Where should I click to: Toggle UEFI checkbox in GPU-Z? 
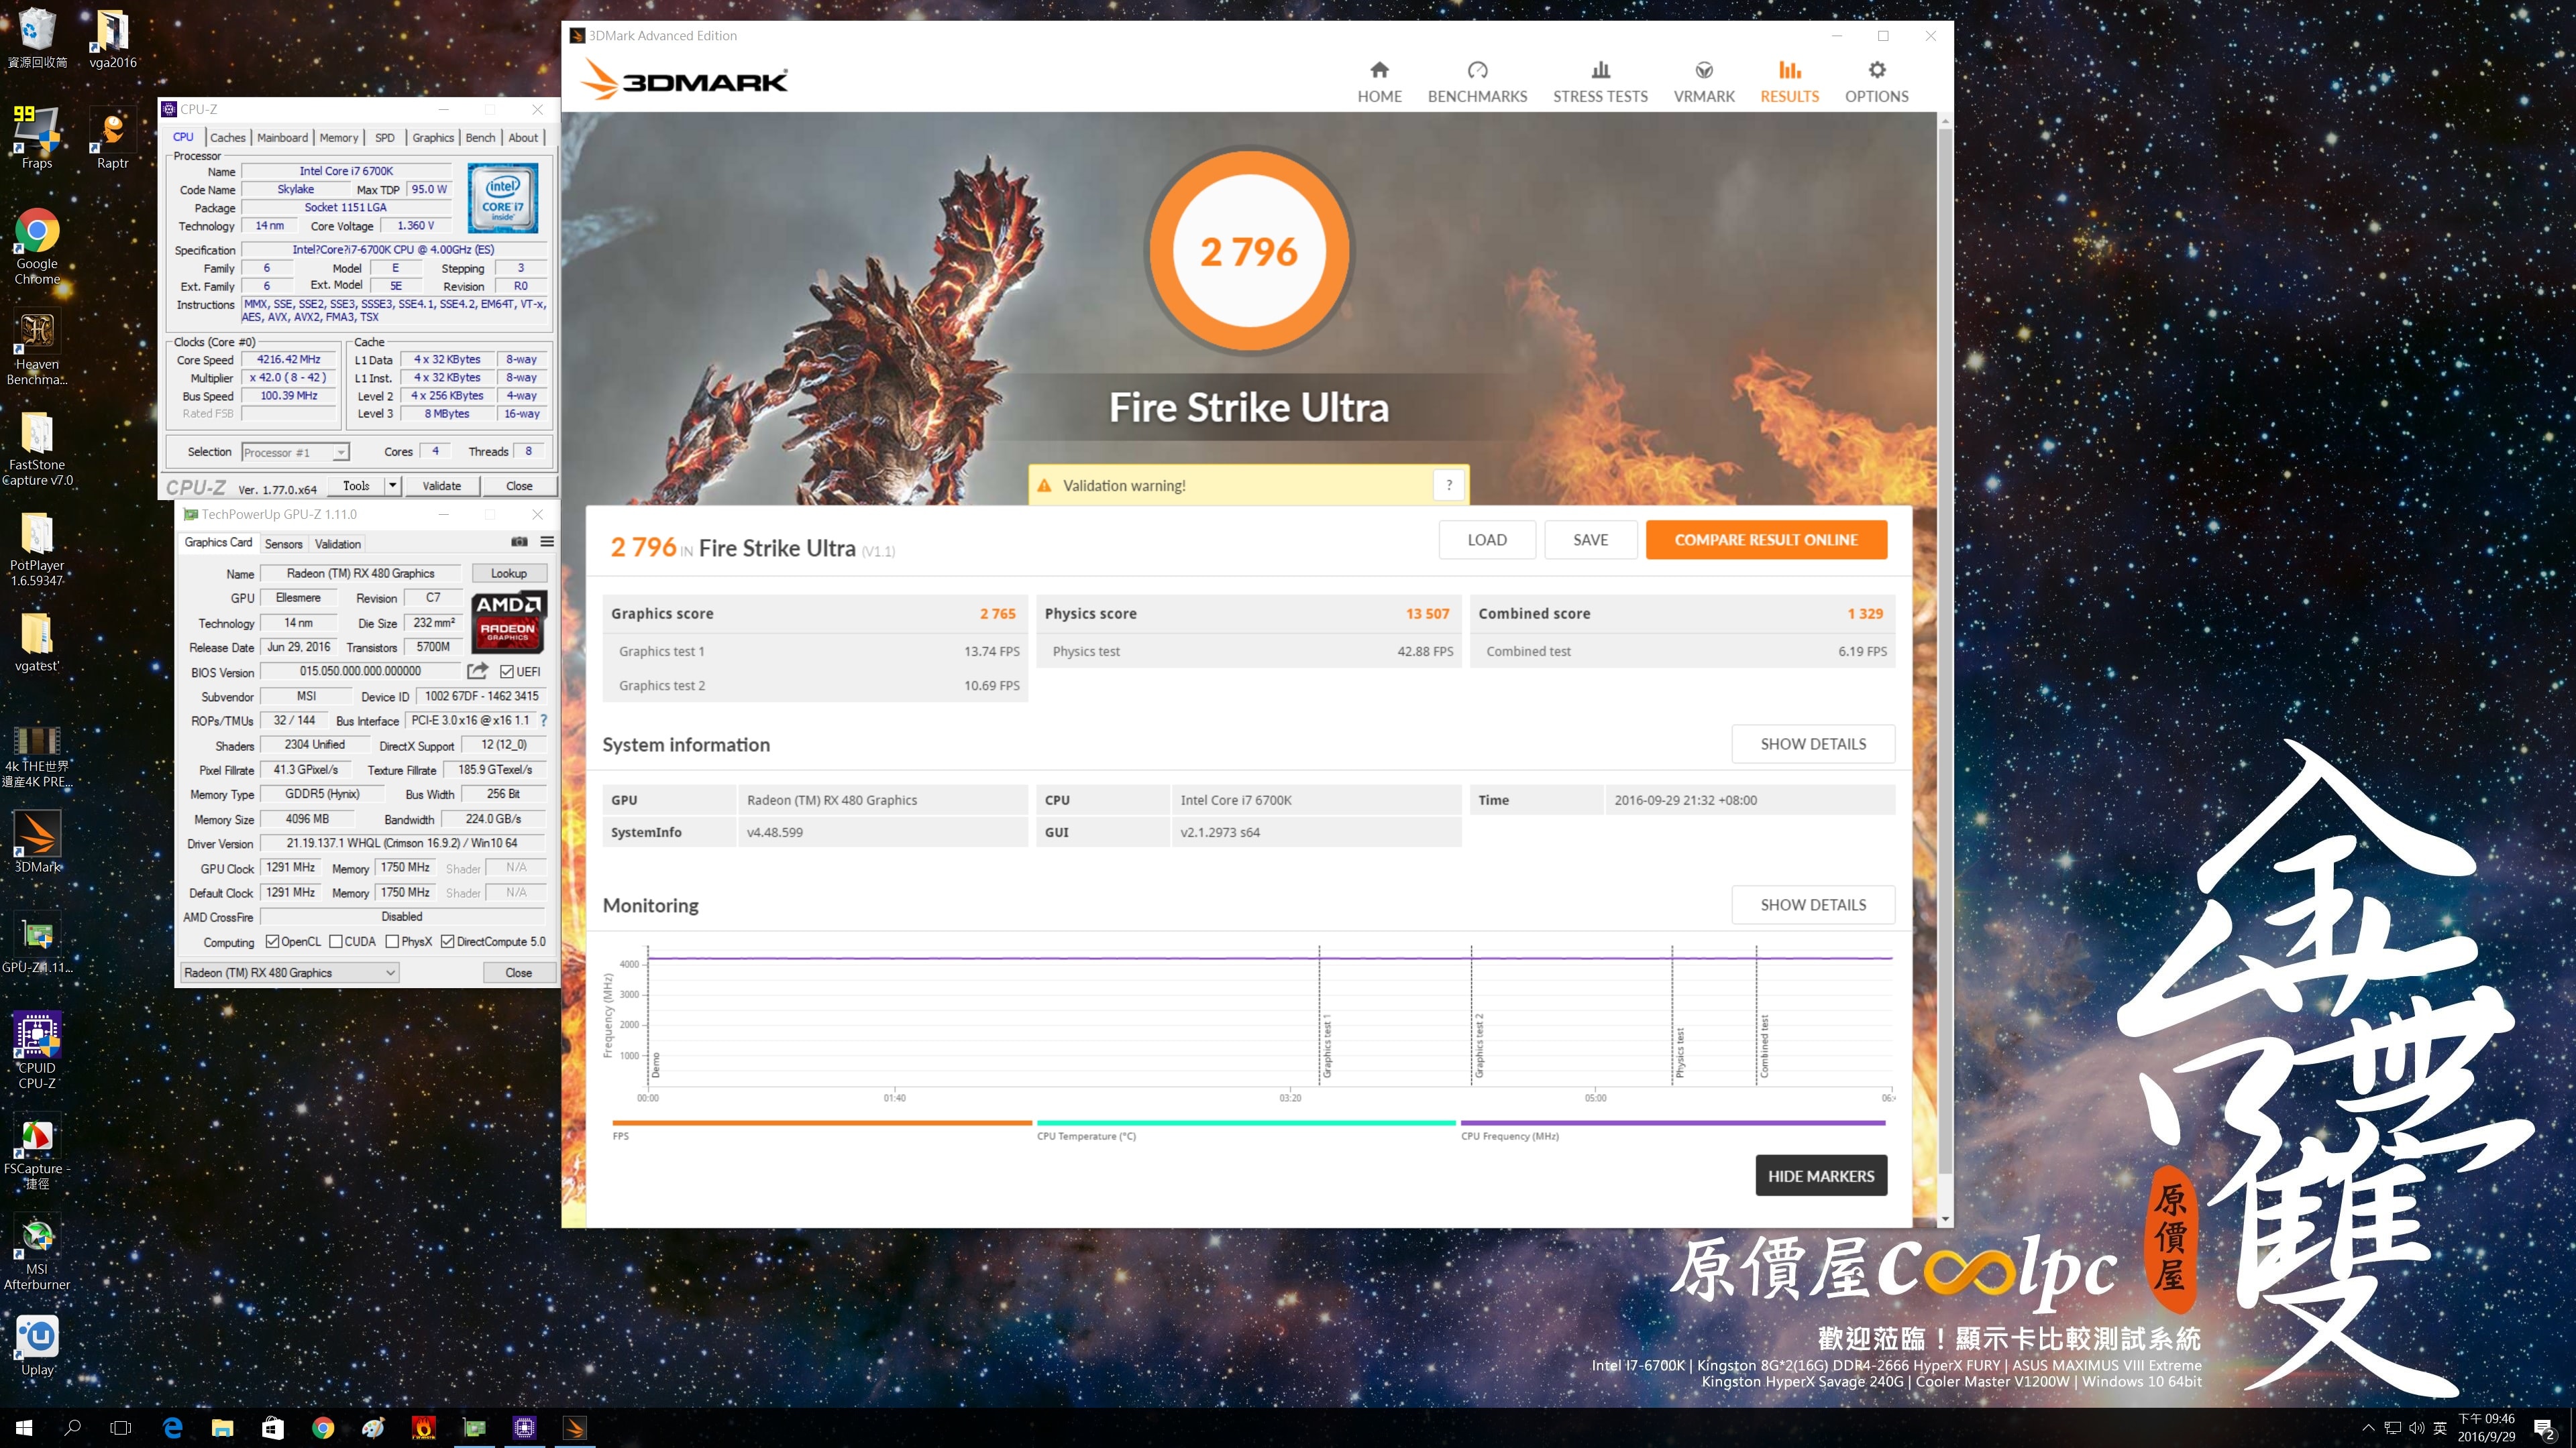[507, 672]
